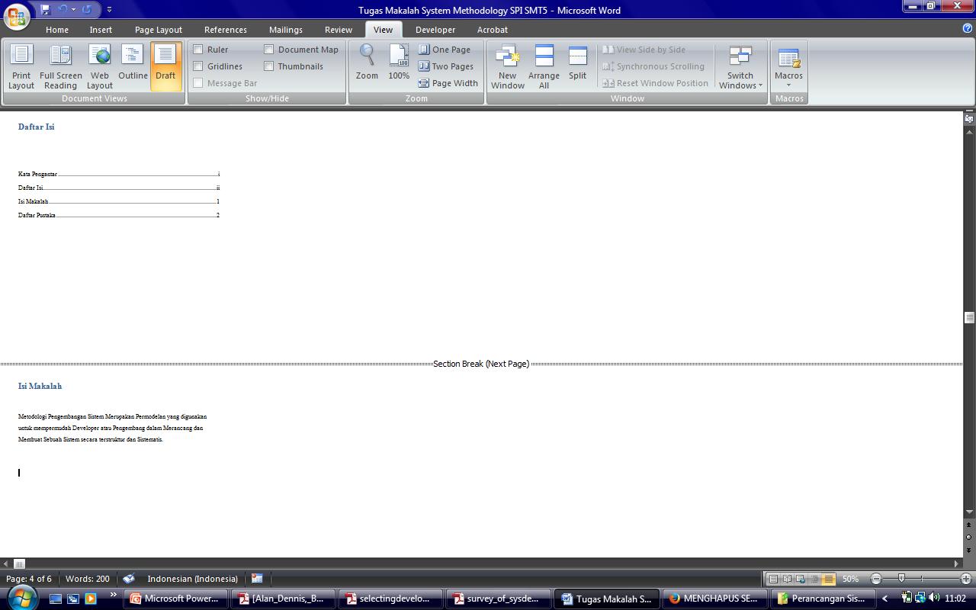Fit document to Page Width

tap(448, 83)
